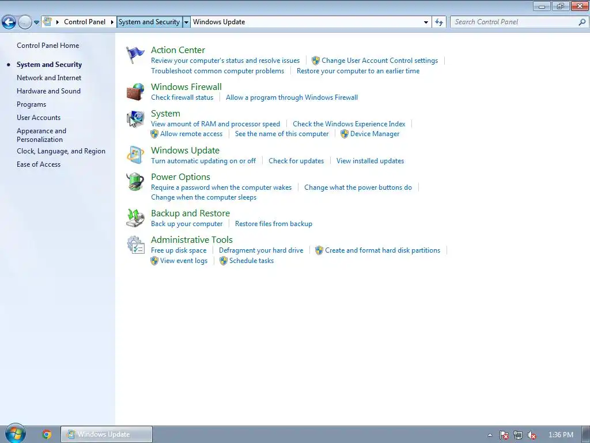The width and height of the screenshot is (590, 443).
Task: Click the System computer icon
Action: pyautogui.click(x=135, y=119)
